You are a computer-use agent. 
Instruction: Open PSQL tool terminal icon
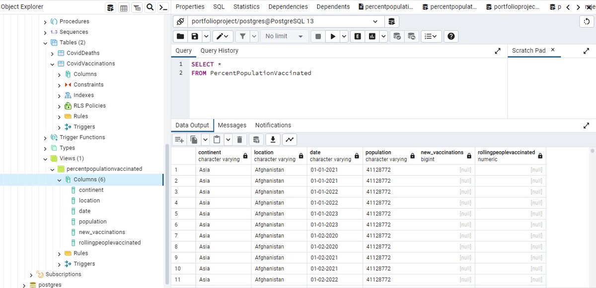tap(163, 7)
